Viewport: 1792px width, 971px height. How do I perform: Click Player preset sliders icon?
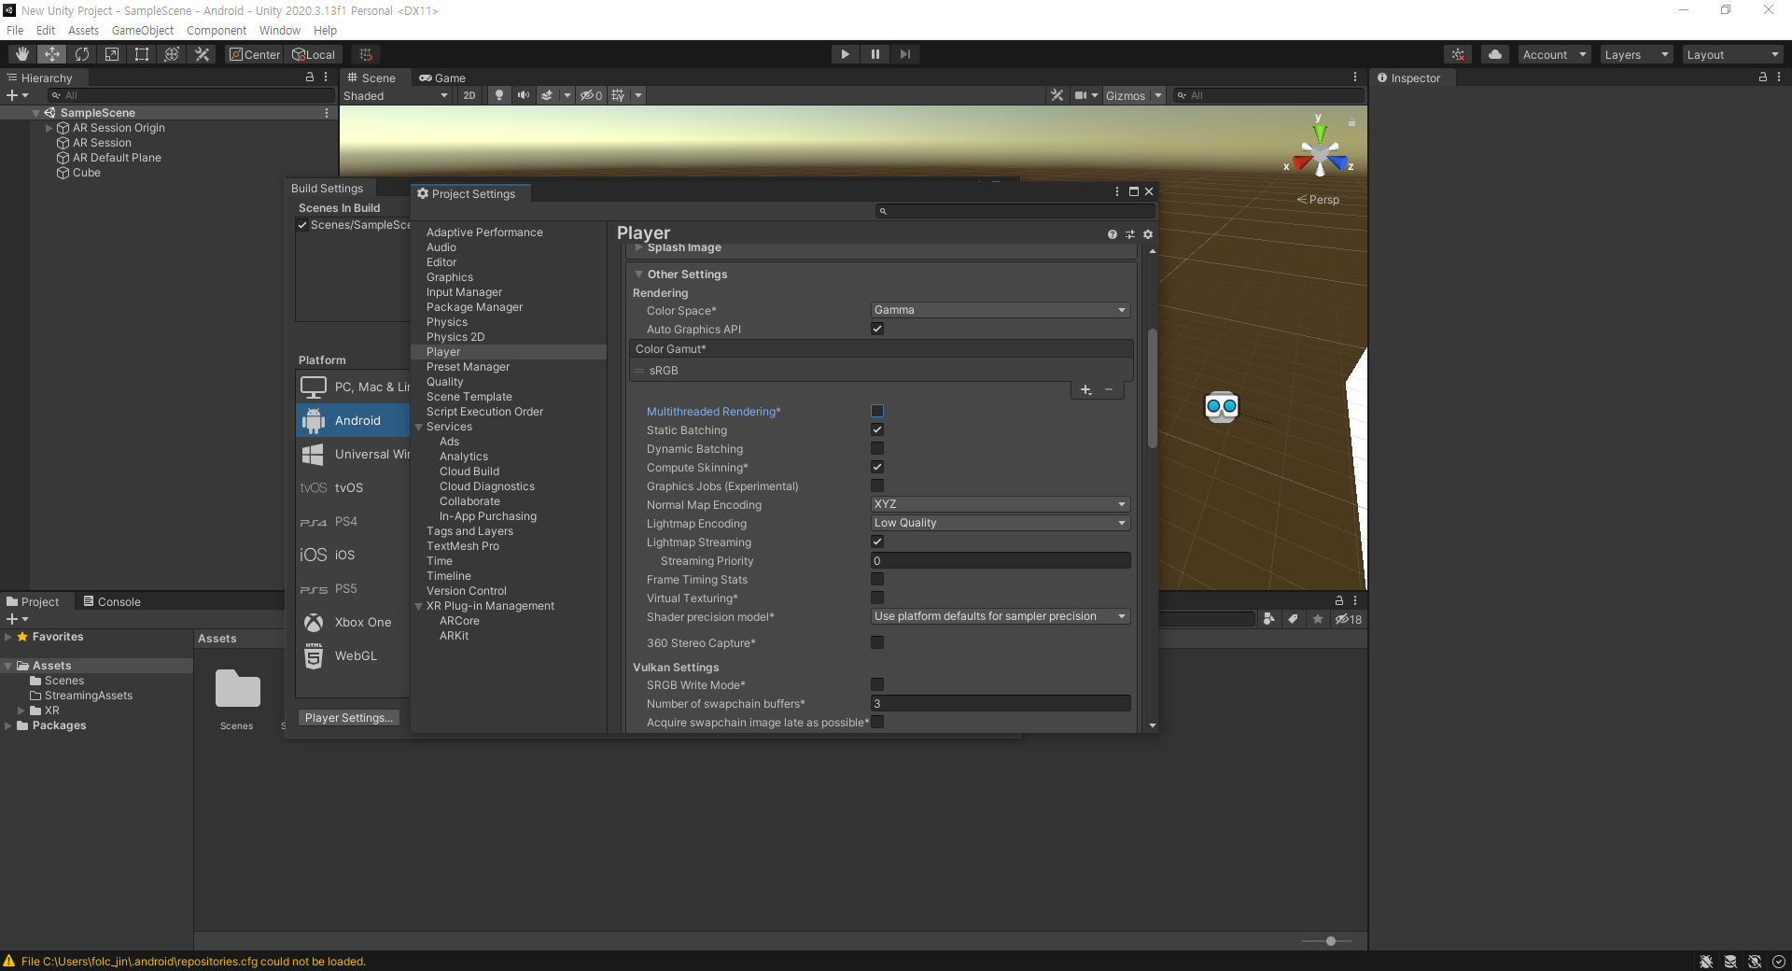coord(1129,234)
